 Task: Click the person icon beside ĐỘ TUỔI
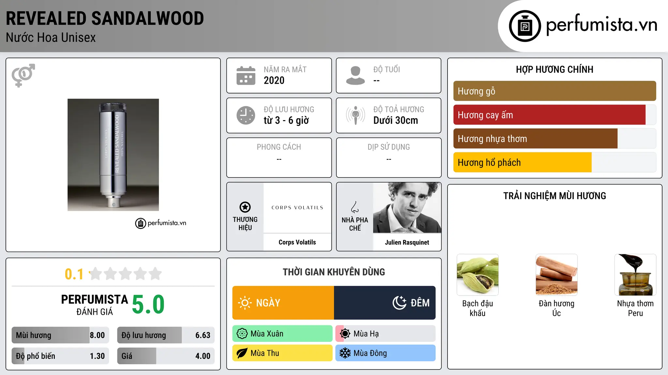tap(356, 76)
